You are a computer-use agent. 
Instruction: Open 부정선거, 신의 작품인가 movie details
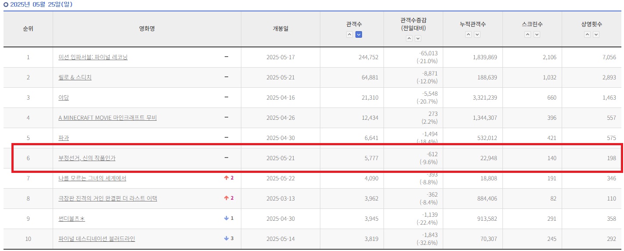pyautogui.click(x=86, y=158)
